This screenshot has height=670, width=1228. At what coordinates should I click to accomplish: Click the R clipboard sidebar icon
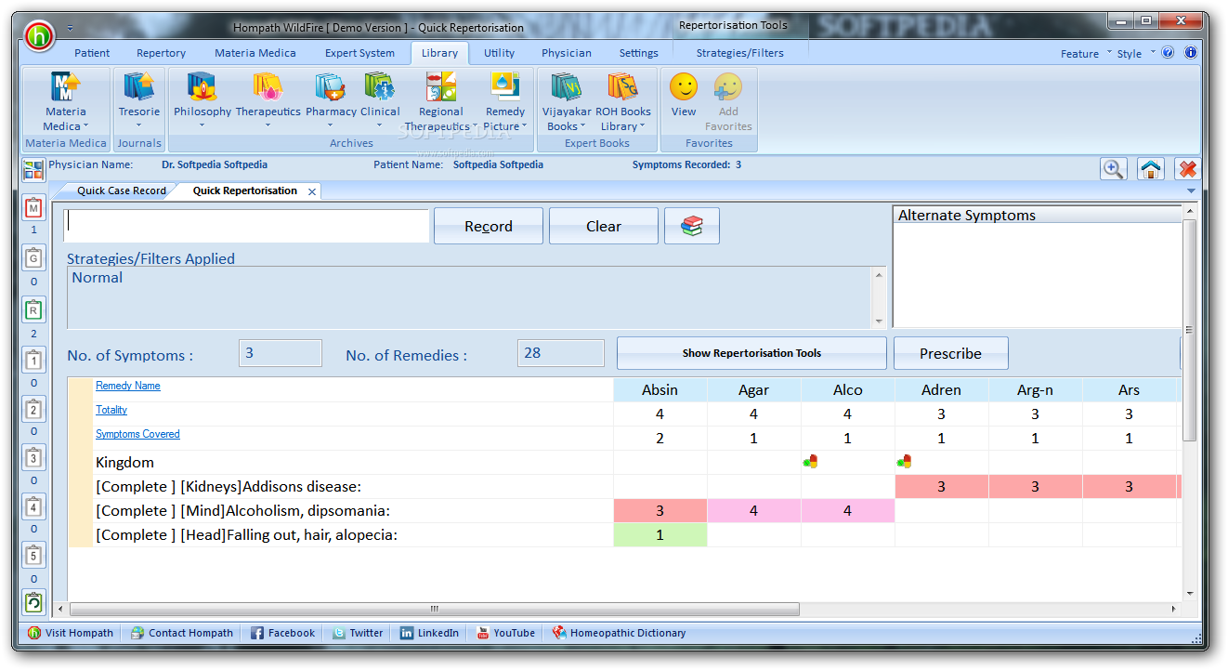[x=34, y=309]
